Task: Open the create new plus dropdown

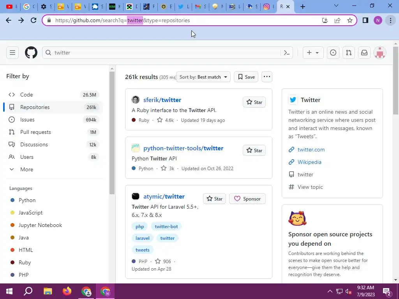Action: point(313,53)
